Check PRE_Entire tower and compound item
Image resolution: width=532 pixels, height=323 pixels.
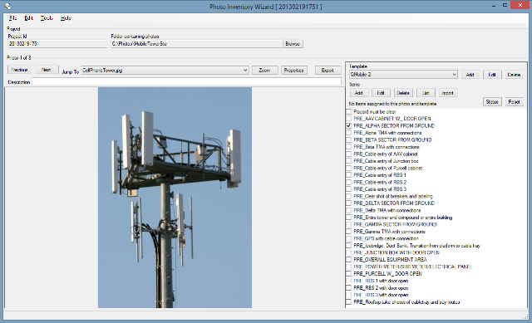pyautogui.click(x=349, y=218)
